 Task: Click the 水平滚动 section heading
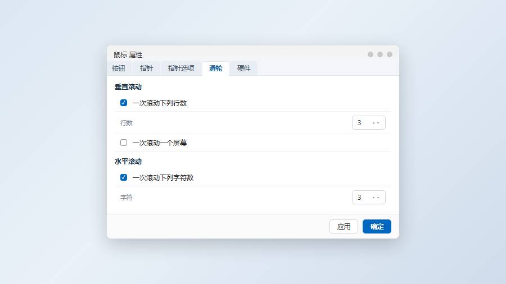coord(128,162)
